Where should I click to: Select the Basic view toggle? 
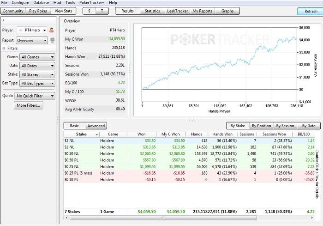point(74,125)
